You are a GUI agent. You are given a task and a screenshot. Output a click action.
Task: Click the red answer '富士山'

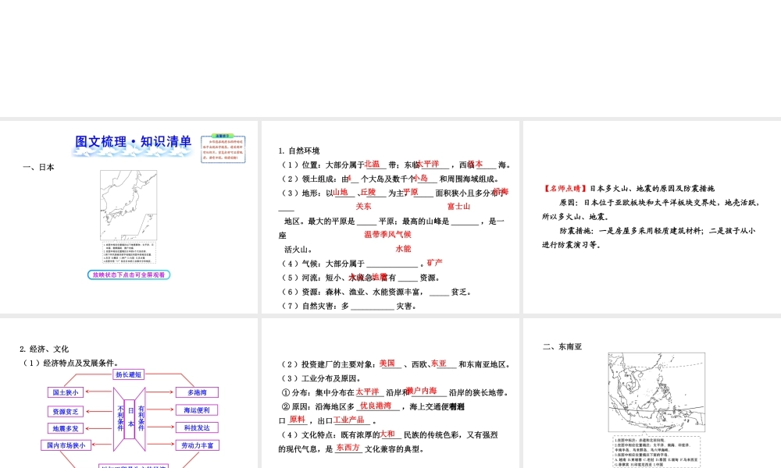(x=458, y=206)
